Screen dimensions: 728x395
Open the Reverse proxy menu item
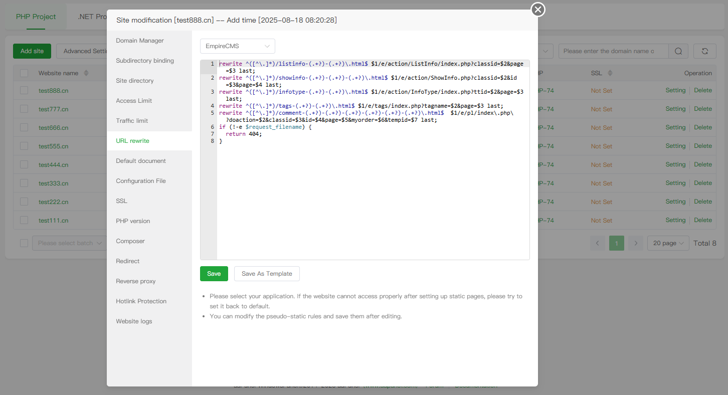coord(136,281)
